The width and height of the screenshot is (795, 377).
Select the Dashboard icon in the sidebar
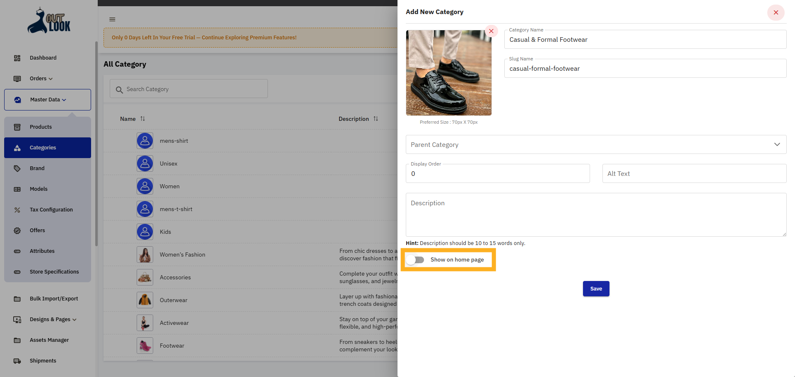pos(17,58)
